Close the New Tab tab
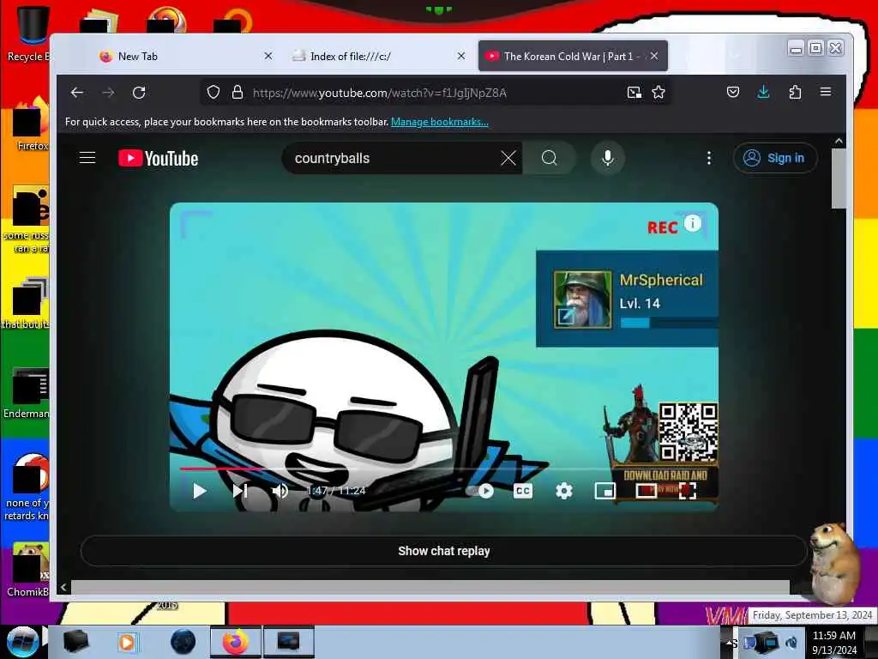Screen dimensions: 878x659 click(x=268, y=56)
